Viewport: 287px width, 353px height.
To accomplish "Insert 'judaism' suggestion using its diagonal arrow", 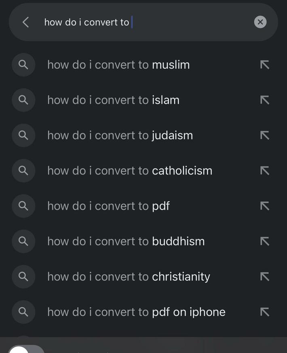I will click(264, 135).
